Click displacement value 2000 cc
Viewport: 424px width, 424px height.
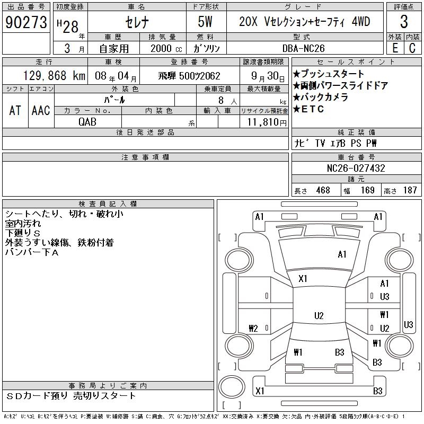(x=166, y=49)
